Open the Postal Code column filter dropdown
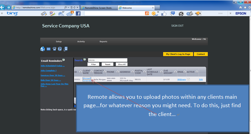 (144, 72)
